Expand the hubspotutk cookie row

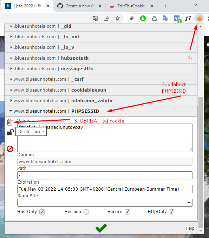pos(101,58)
